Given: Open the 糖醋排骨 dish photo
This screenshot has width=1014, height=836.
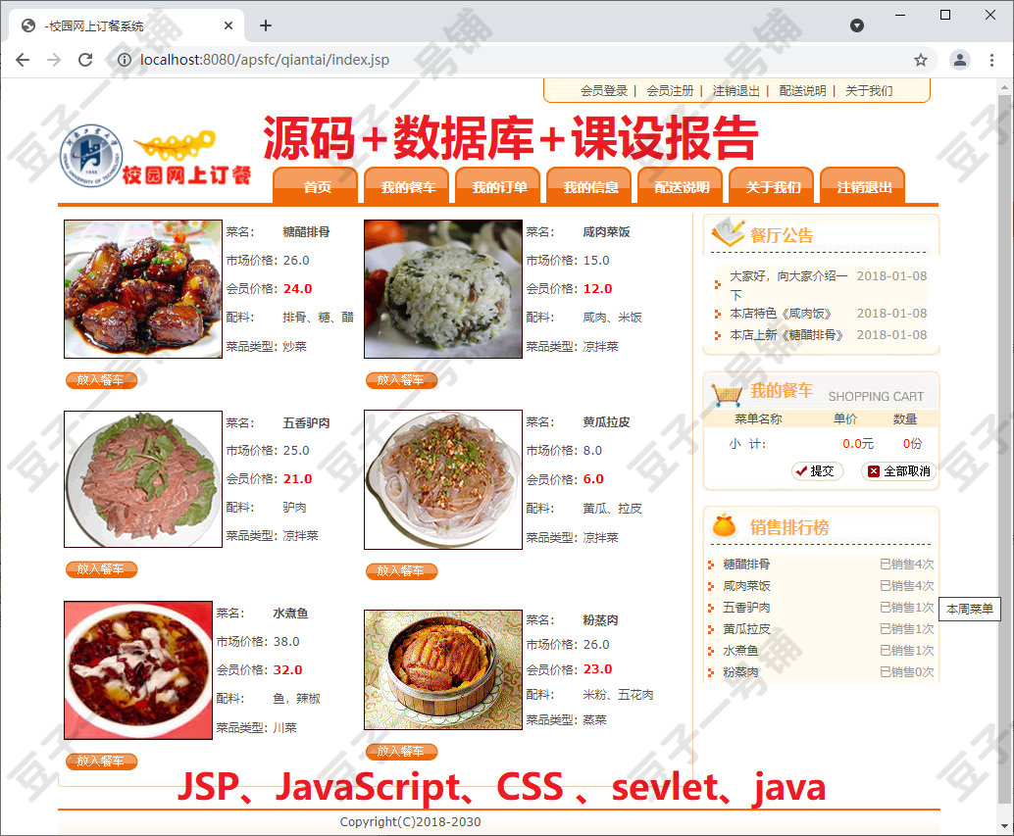Looking at the screenshot, I should pyautogui.click(x=143, y=289).
